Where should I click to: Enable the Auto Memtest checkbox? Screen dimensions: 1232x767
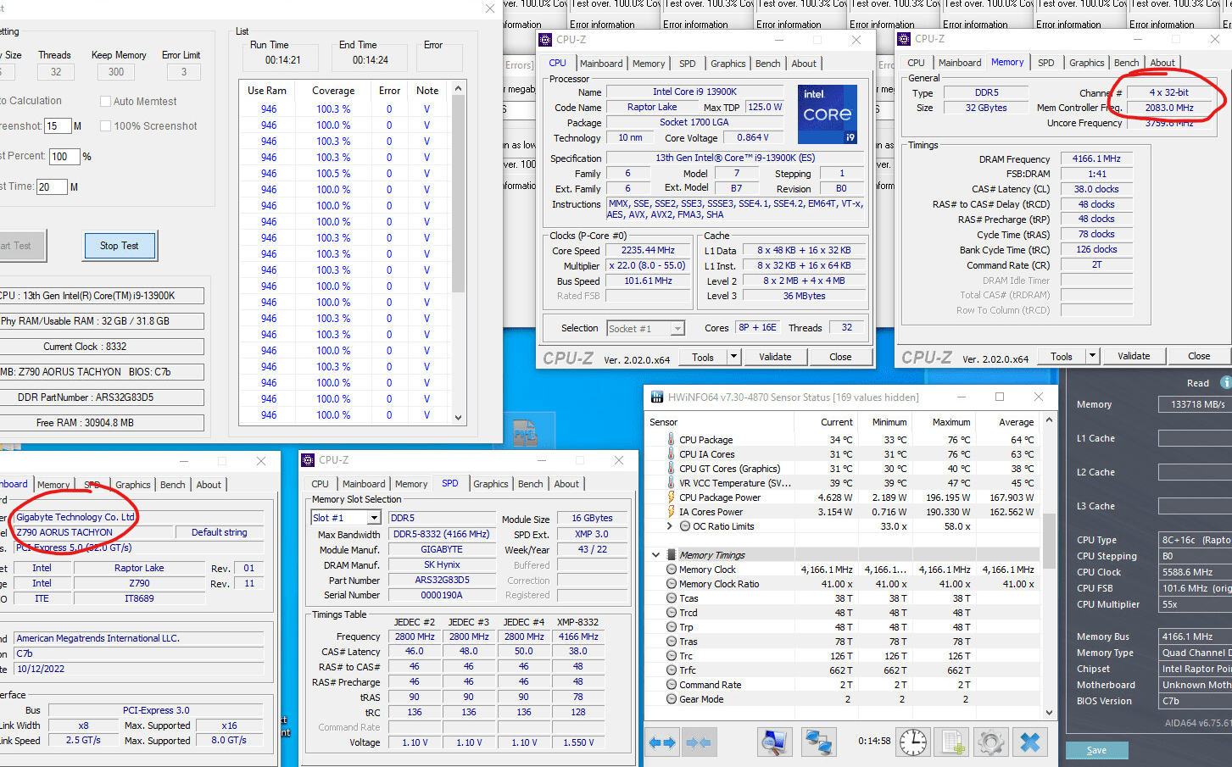point(106,101)
